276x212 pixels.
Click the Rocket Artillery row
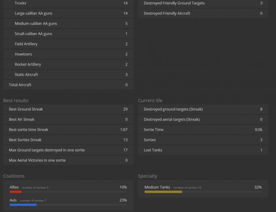click(x=68, y=64)
